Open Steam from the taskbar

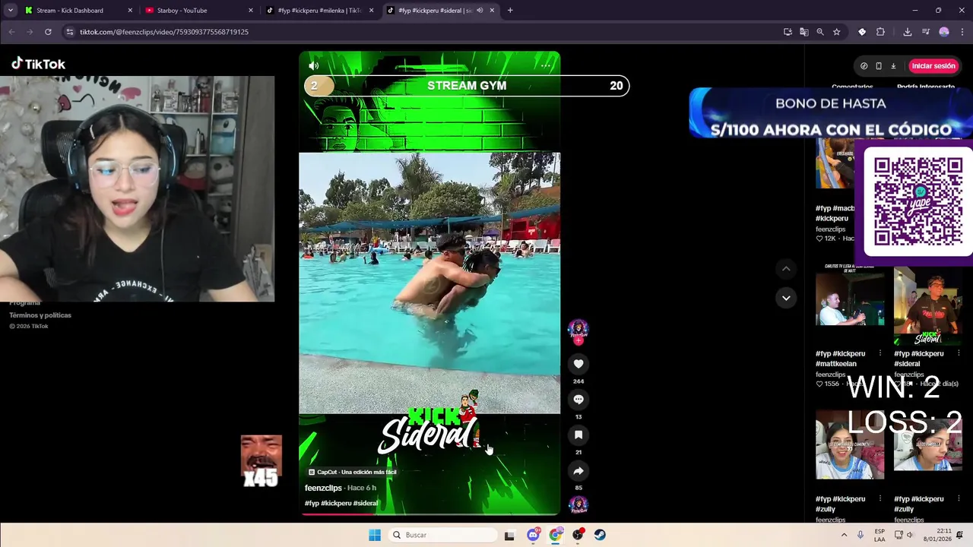(600, 535)
